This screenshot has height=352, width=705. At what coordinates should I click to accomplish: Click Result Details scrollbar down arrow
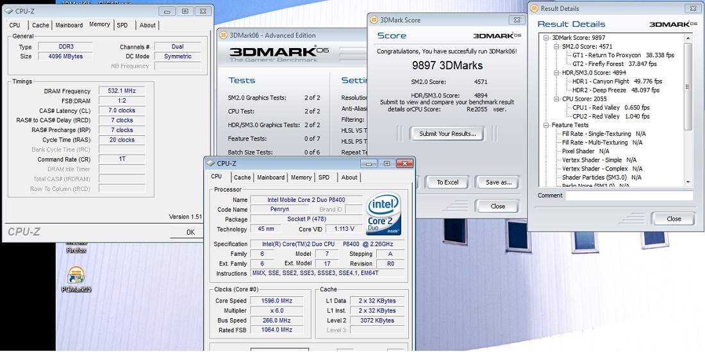(x=688, y=182)
